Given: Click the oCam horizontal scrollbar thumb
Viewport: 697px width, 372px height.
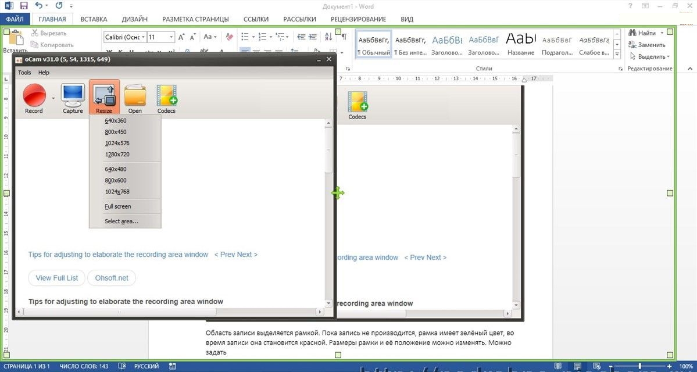Looking at the screenshot, I should 119,313.
